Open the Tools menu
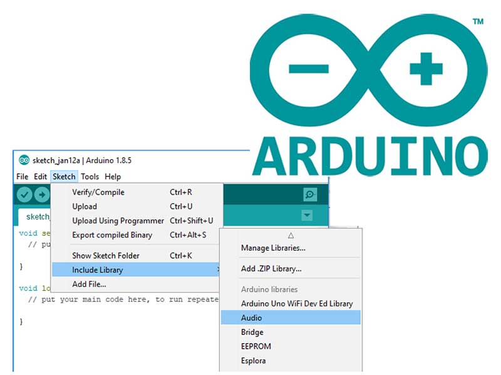 (x=90, y=177)
